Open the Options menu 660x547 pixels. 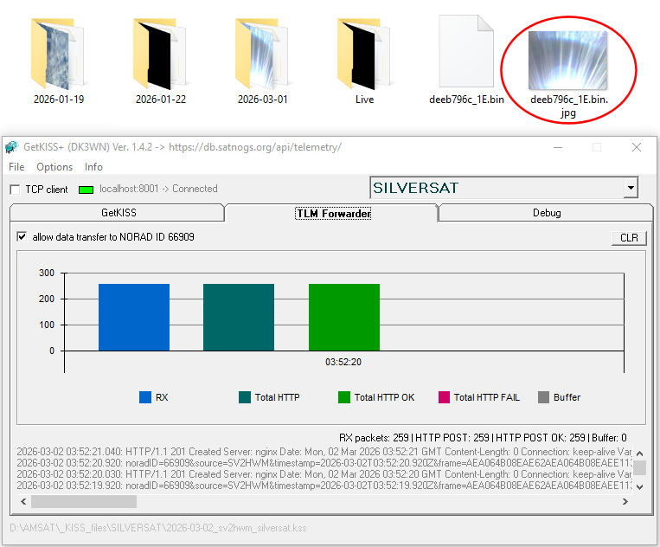54,167
